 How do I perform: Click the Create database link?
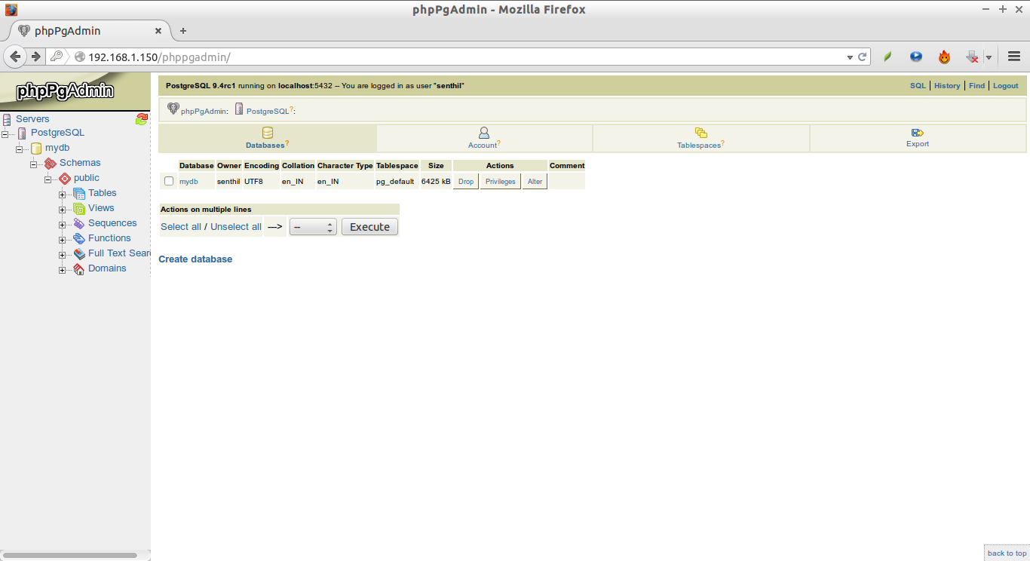(x=195, y=259)
